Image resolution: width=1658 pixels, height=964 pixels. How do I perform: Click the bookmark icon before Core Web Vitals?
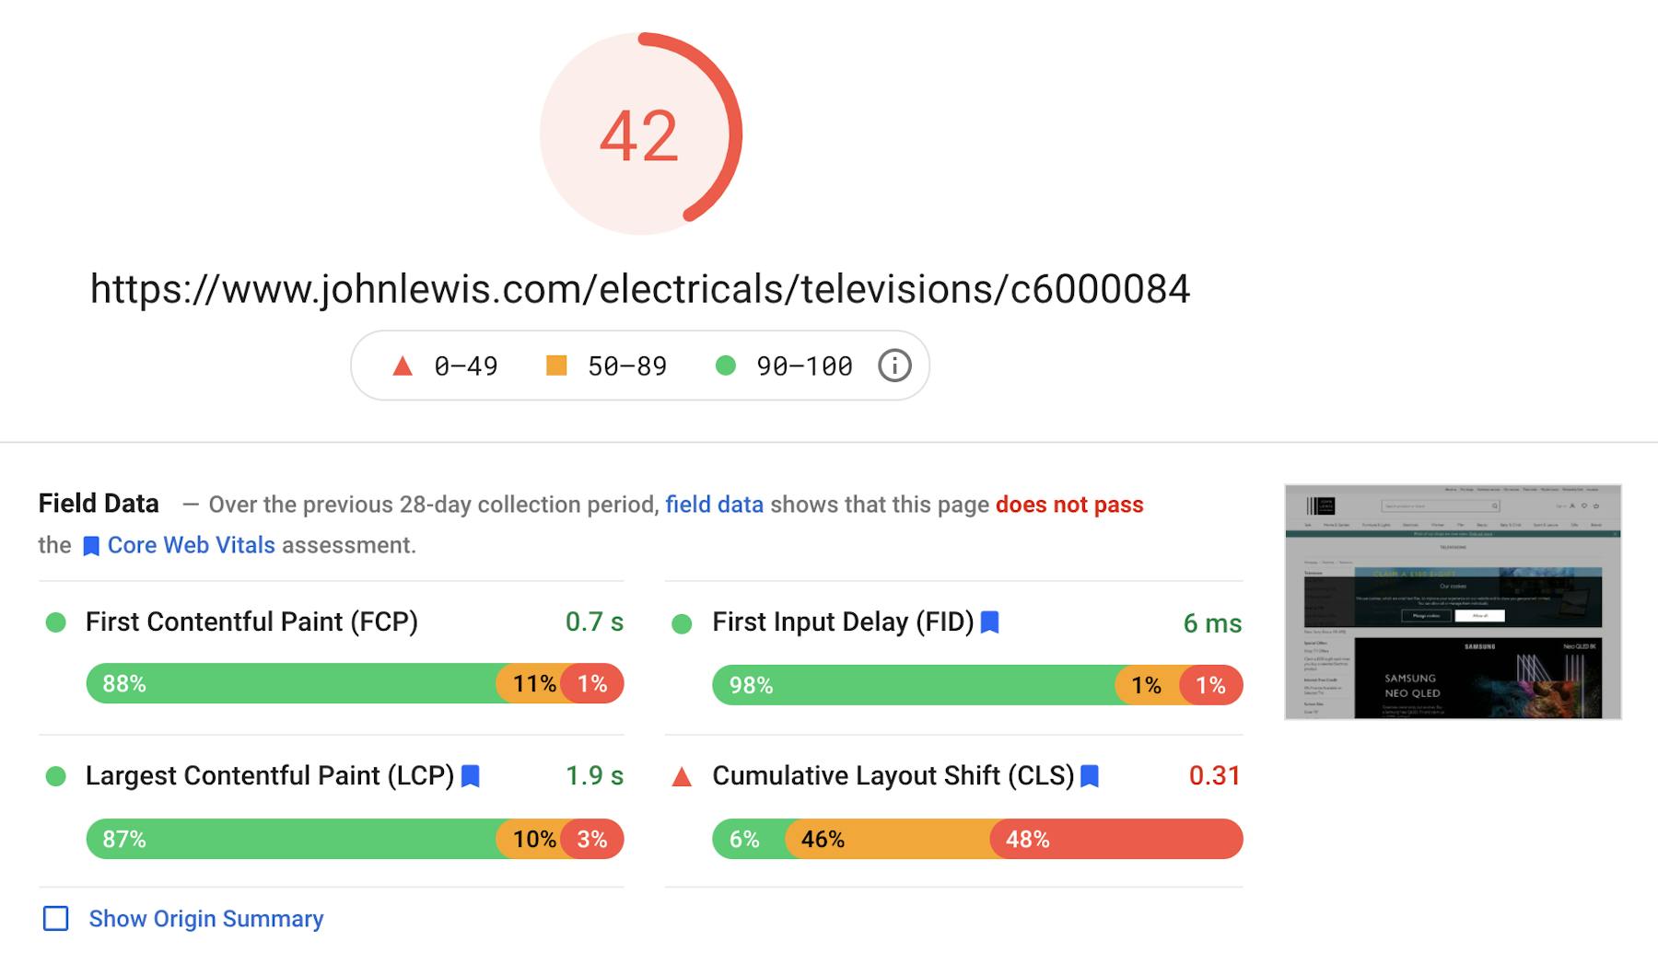(x=91, y=546)
